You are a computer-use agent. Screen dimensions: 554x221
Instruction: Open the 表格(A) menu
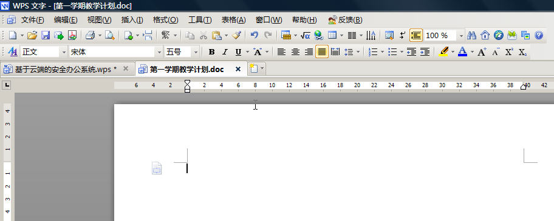[x=233, y=20]
